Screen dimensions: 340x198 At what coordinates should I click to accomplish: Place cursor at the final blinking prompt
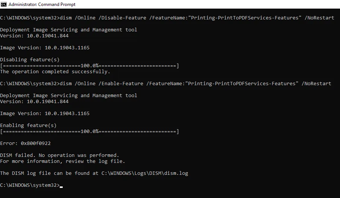coord(61,186)
